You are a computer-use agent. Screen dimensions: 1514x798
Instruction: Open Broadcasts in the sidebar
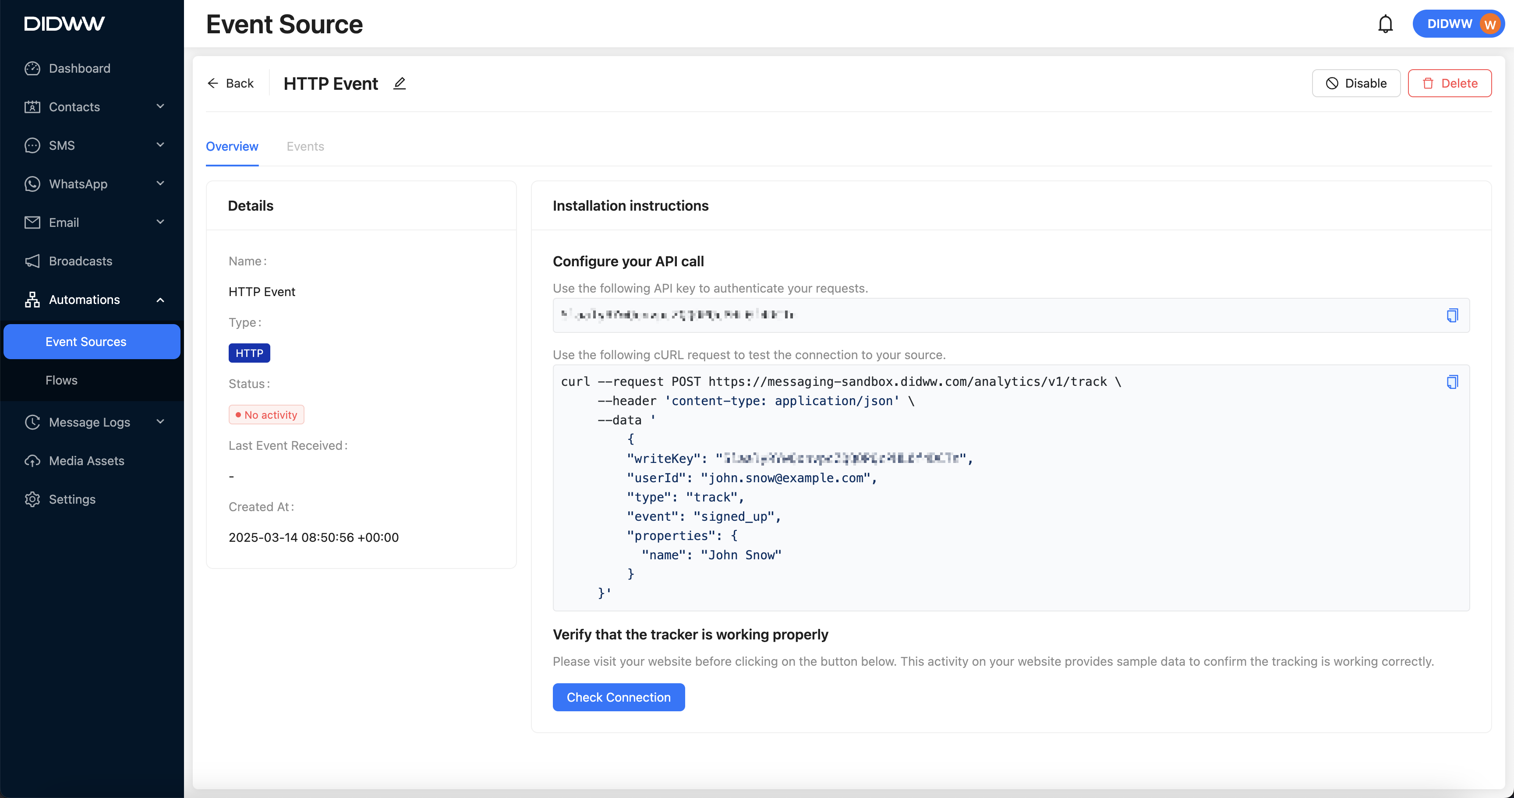tap(81, 261)
